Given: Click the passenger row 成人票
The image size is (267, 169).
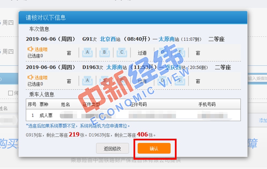Looking at the screenshot, I should pos(133,115).
